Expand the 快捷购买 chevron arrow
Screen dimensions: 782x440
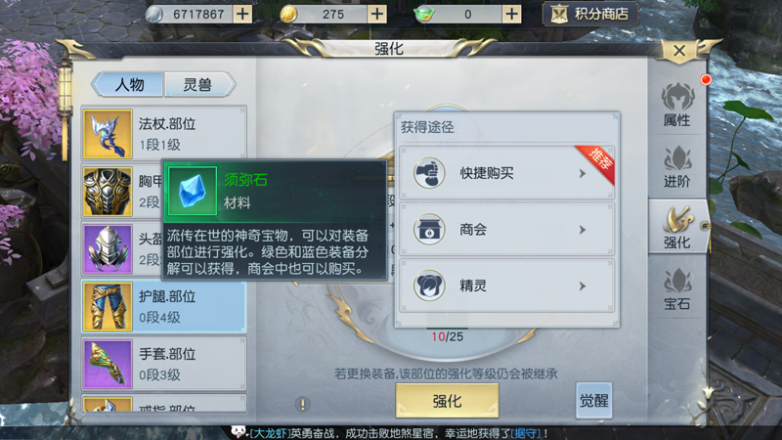pos(582,173)
